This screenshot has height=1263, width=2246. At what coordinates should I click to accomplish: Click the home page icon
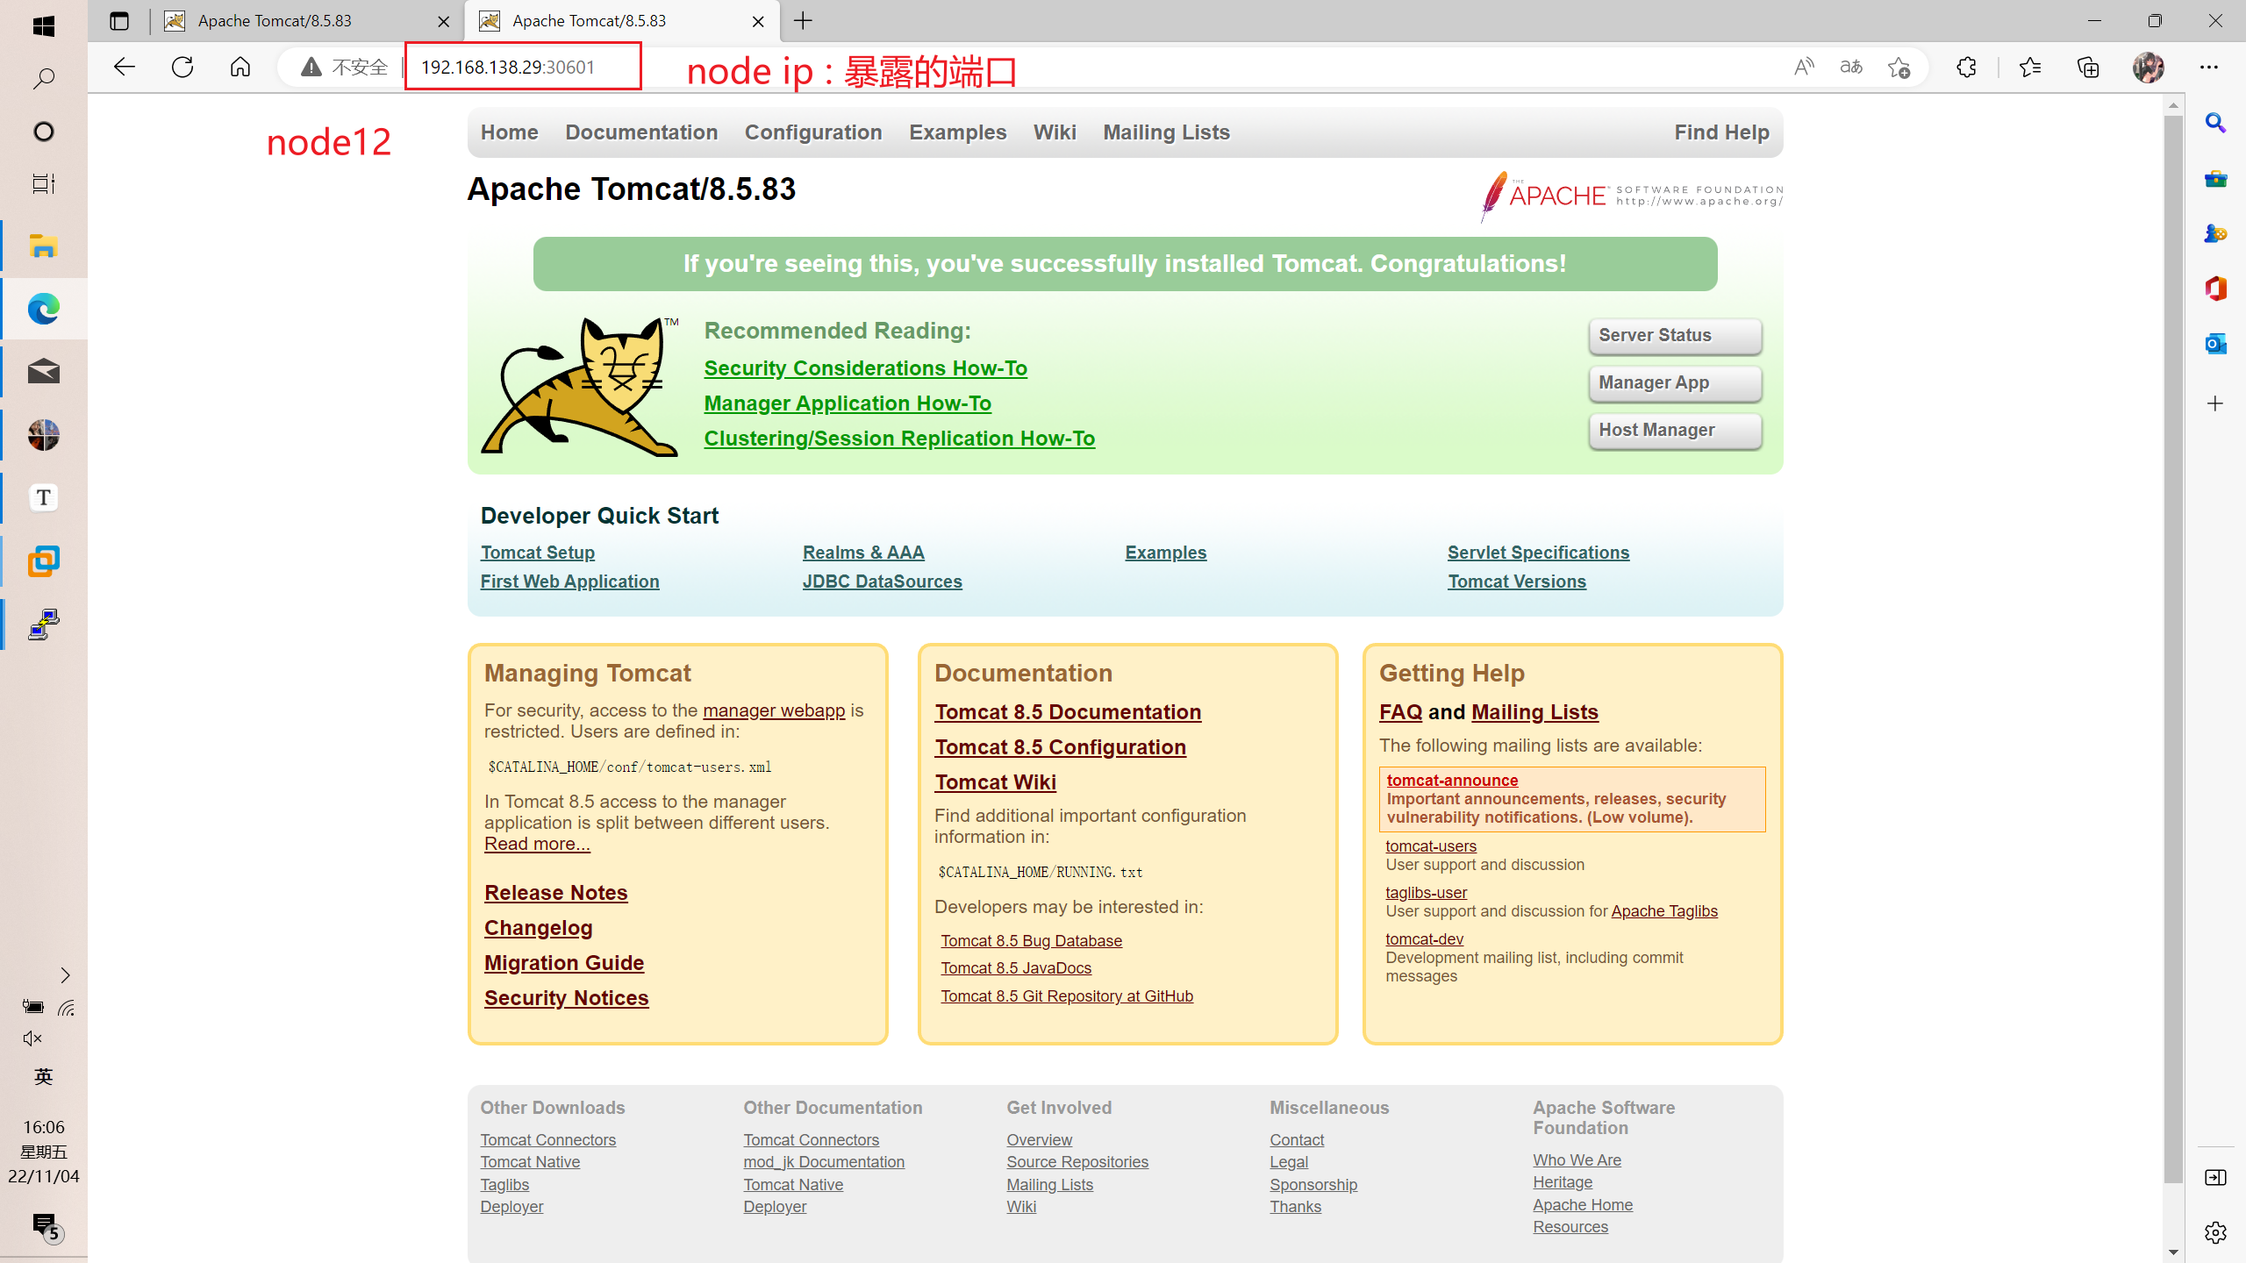pos(240,67)
